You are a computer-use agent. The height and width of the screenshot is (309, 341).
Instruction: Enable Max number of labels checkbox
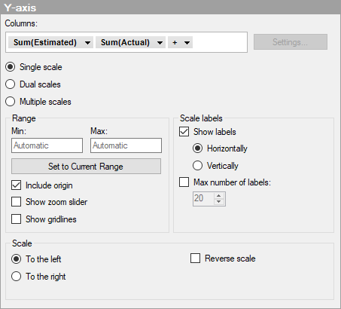point(184,182)
